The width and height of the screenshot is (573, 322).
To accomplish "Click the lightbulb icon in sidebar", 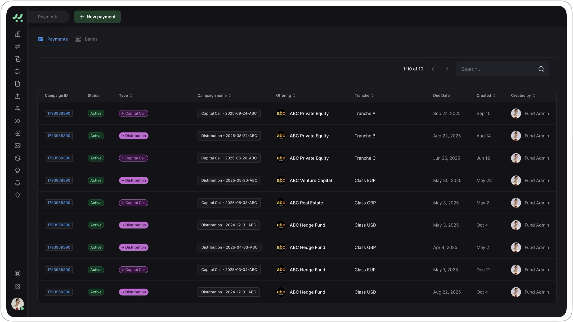I will pyautogui.click(x=17, y=195).
